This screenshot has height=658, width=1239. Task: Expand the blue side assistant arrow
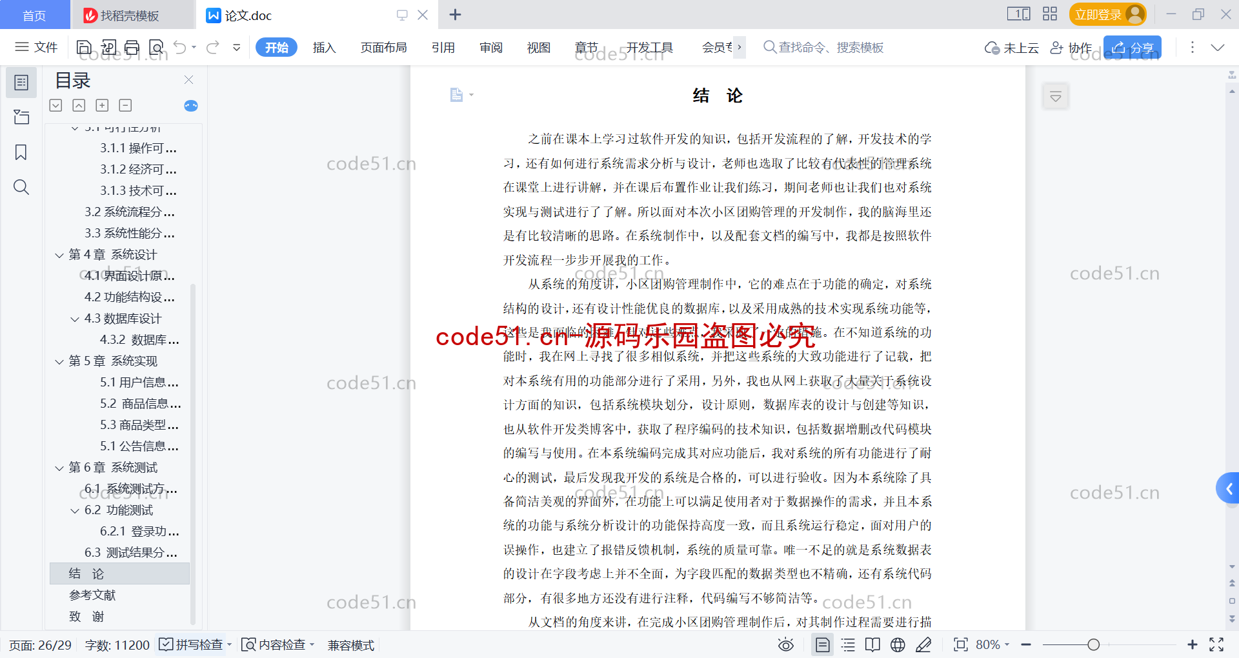1228,488
